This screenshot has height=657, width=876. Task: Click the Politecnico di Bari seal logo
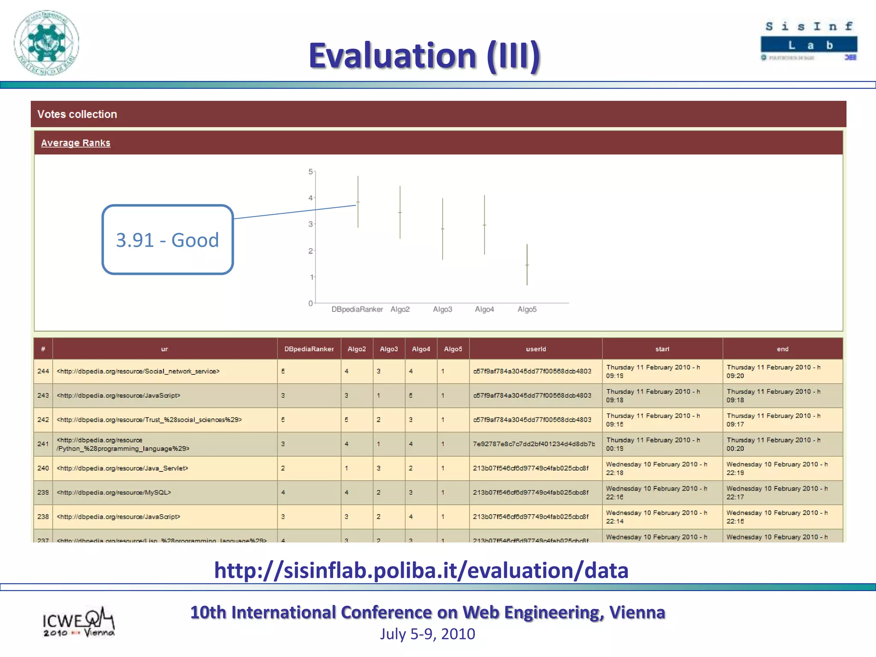46,43
